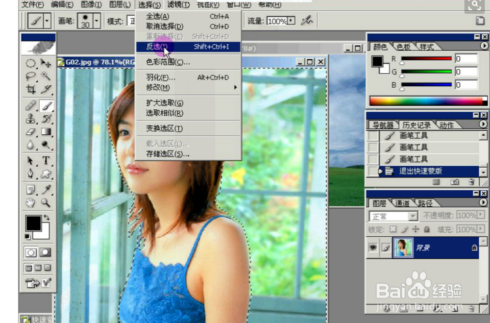Click 色彩范围 menu entry

[188, 62]
